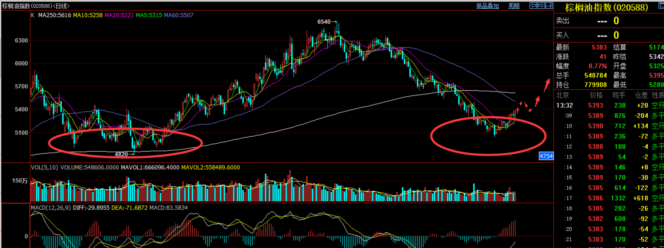This screenshot has height=248, width=664.
Task: Click the 涨跌 change value 41
Action: click(x=603, y=57)
